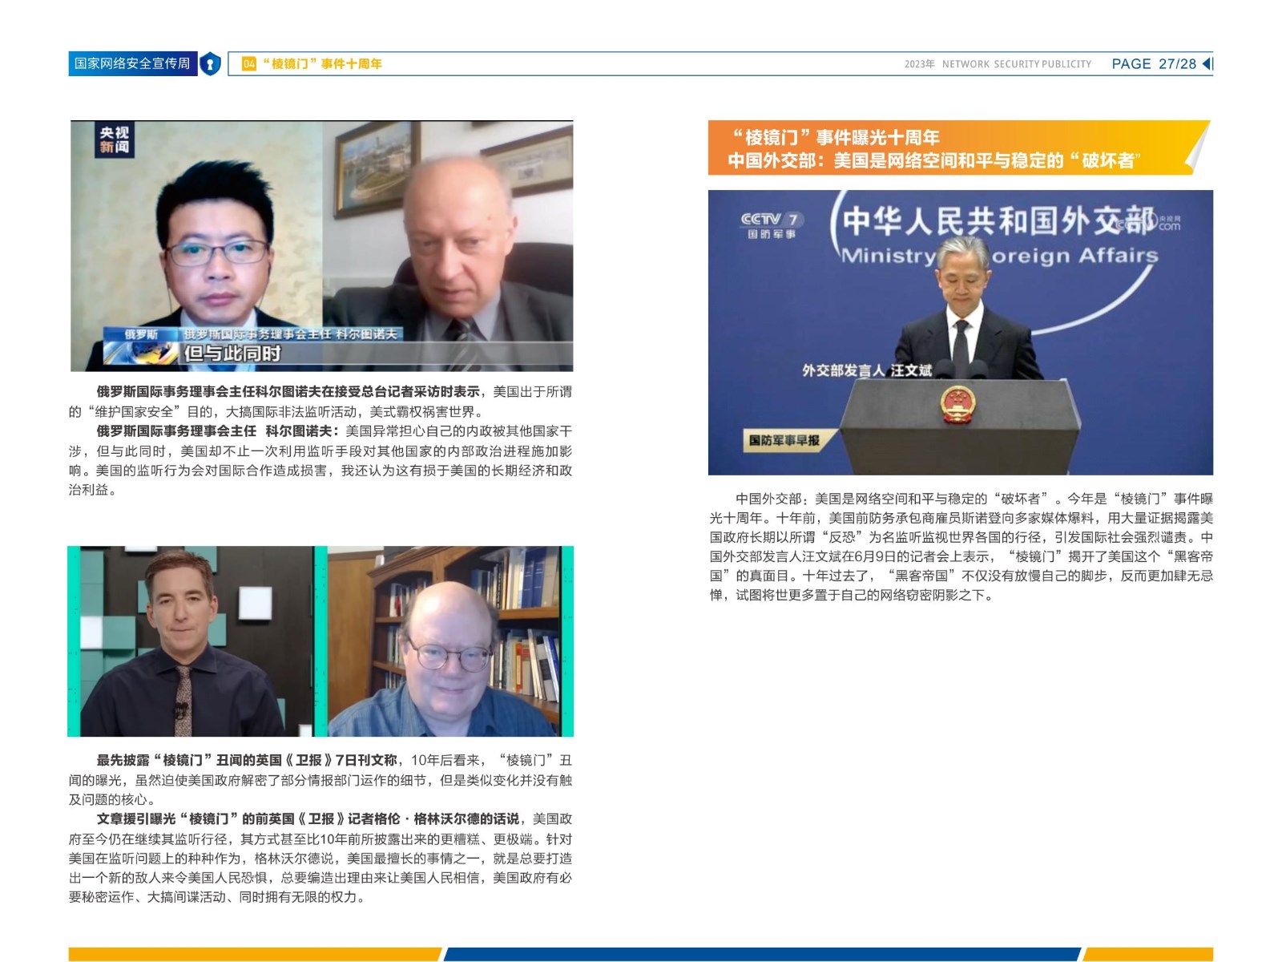Select the 国家网络安全宣传周 blue header tab
Screen dimensions: 1282x962
click(x=132, y=63)
